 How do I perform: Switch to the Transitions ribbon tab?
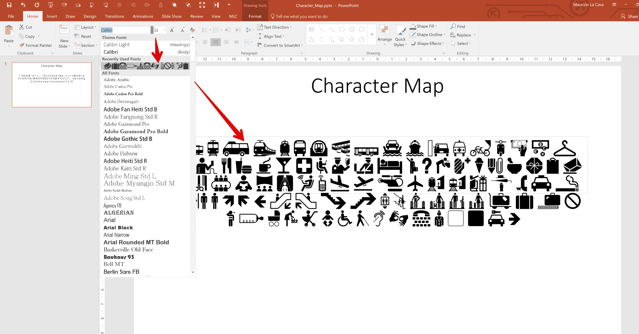coord(114,16)
